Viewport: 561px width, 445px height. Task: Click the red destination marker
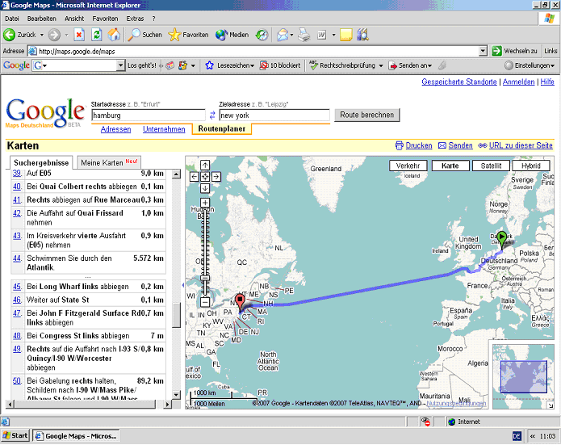point(240,303)
